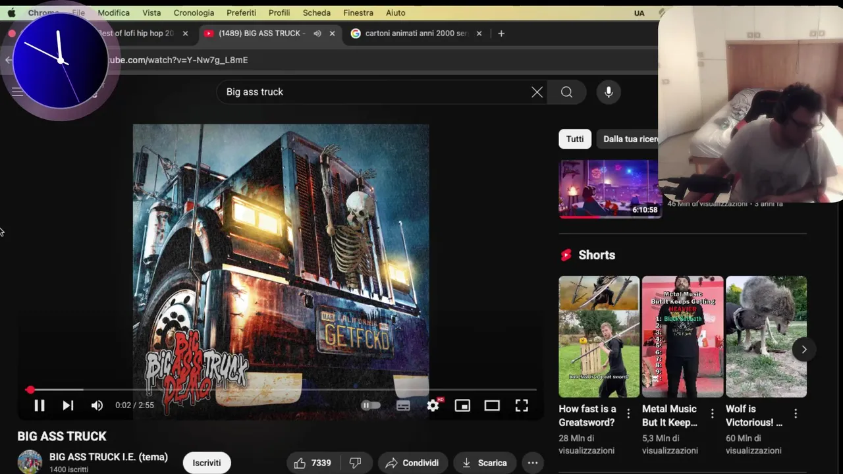This screenshot has width=843, height=474.
Task: Select the Tutti filter chip
Action: click(575, 139)
